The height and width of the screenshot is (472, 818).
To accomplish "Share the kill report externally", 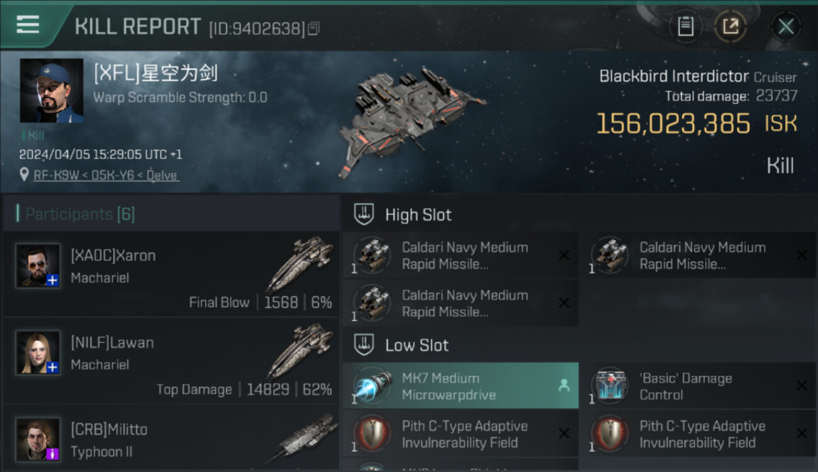I will tap(730, 26).
